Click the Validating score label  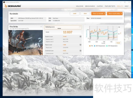(50, 27)
